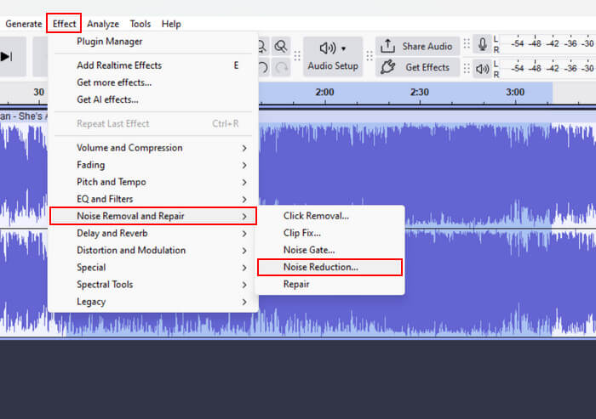This screenshot has height=419, width=596.
Task: Click the 2:00 mark on the timeline ruler
Action: pyautogui.click(x=324, y=93)
